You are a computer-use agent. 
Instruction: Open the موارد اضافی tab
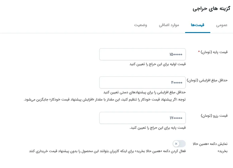point(169,25)
